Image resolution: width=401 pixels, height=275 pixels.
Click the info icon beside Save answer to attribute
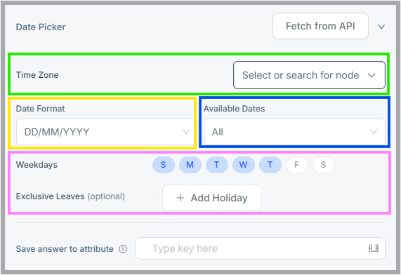pyautogui.click(x=123, y=249)
